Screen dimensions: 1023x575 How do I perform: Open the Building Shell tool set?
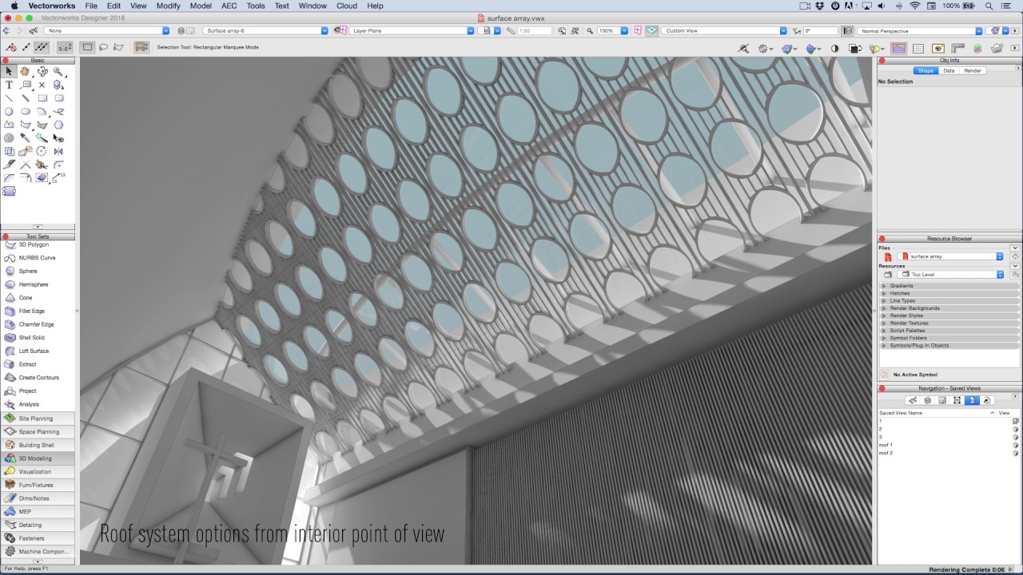(38, 445)
